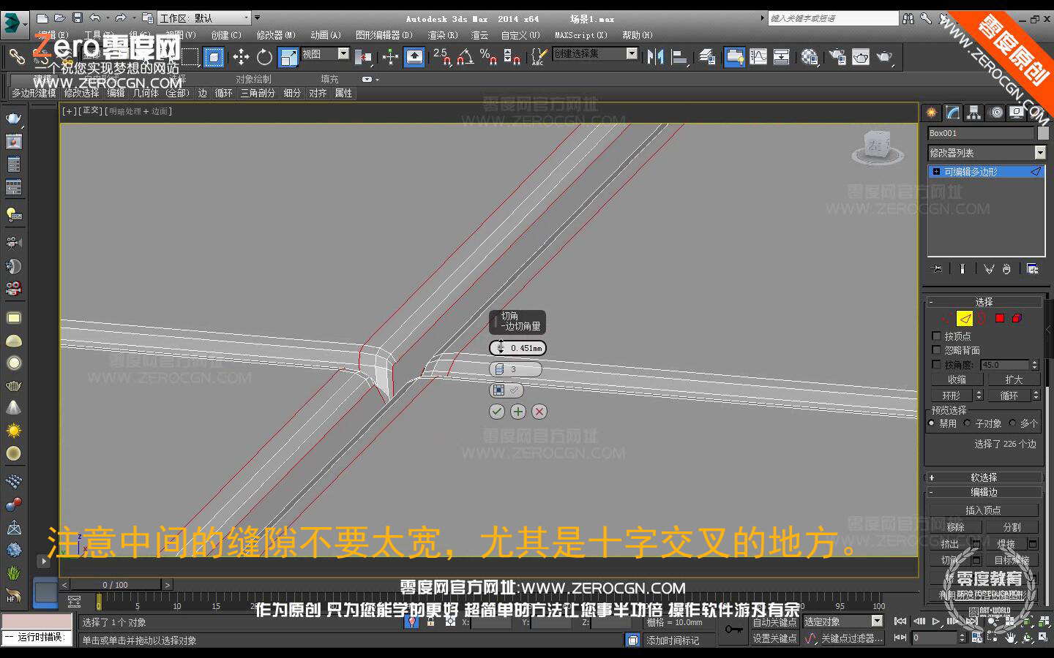Click the Select and Rotate tool

tap(264, 57)
